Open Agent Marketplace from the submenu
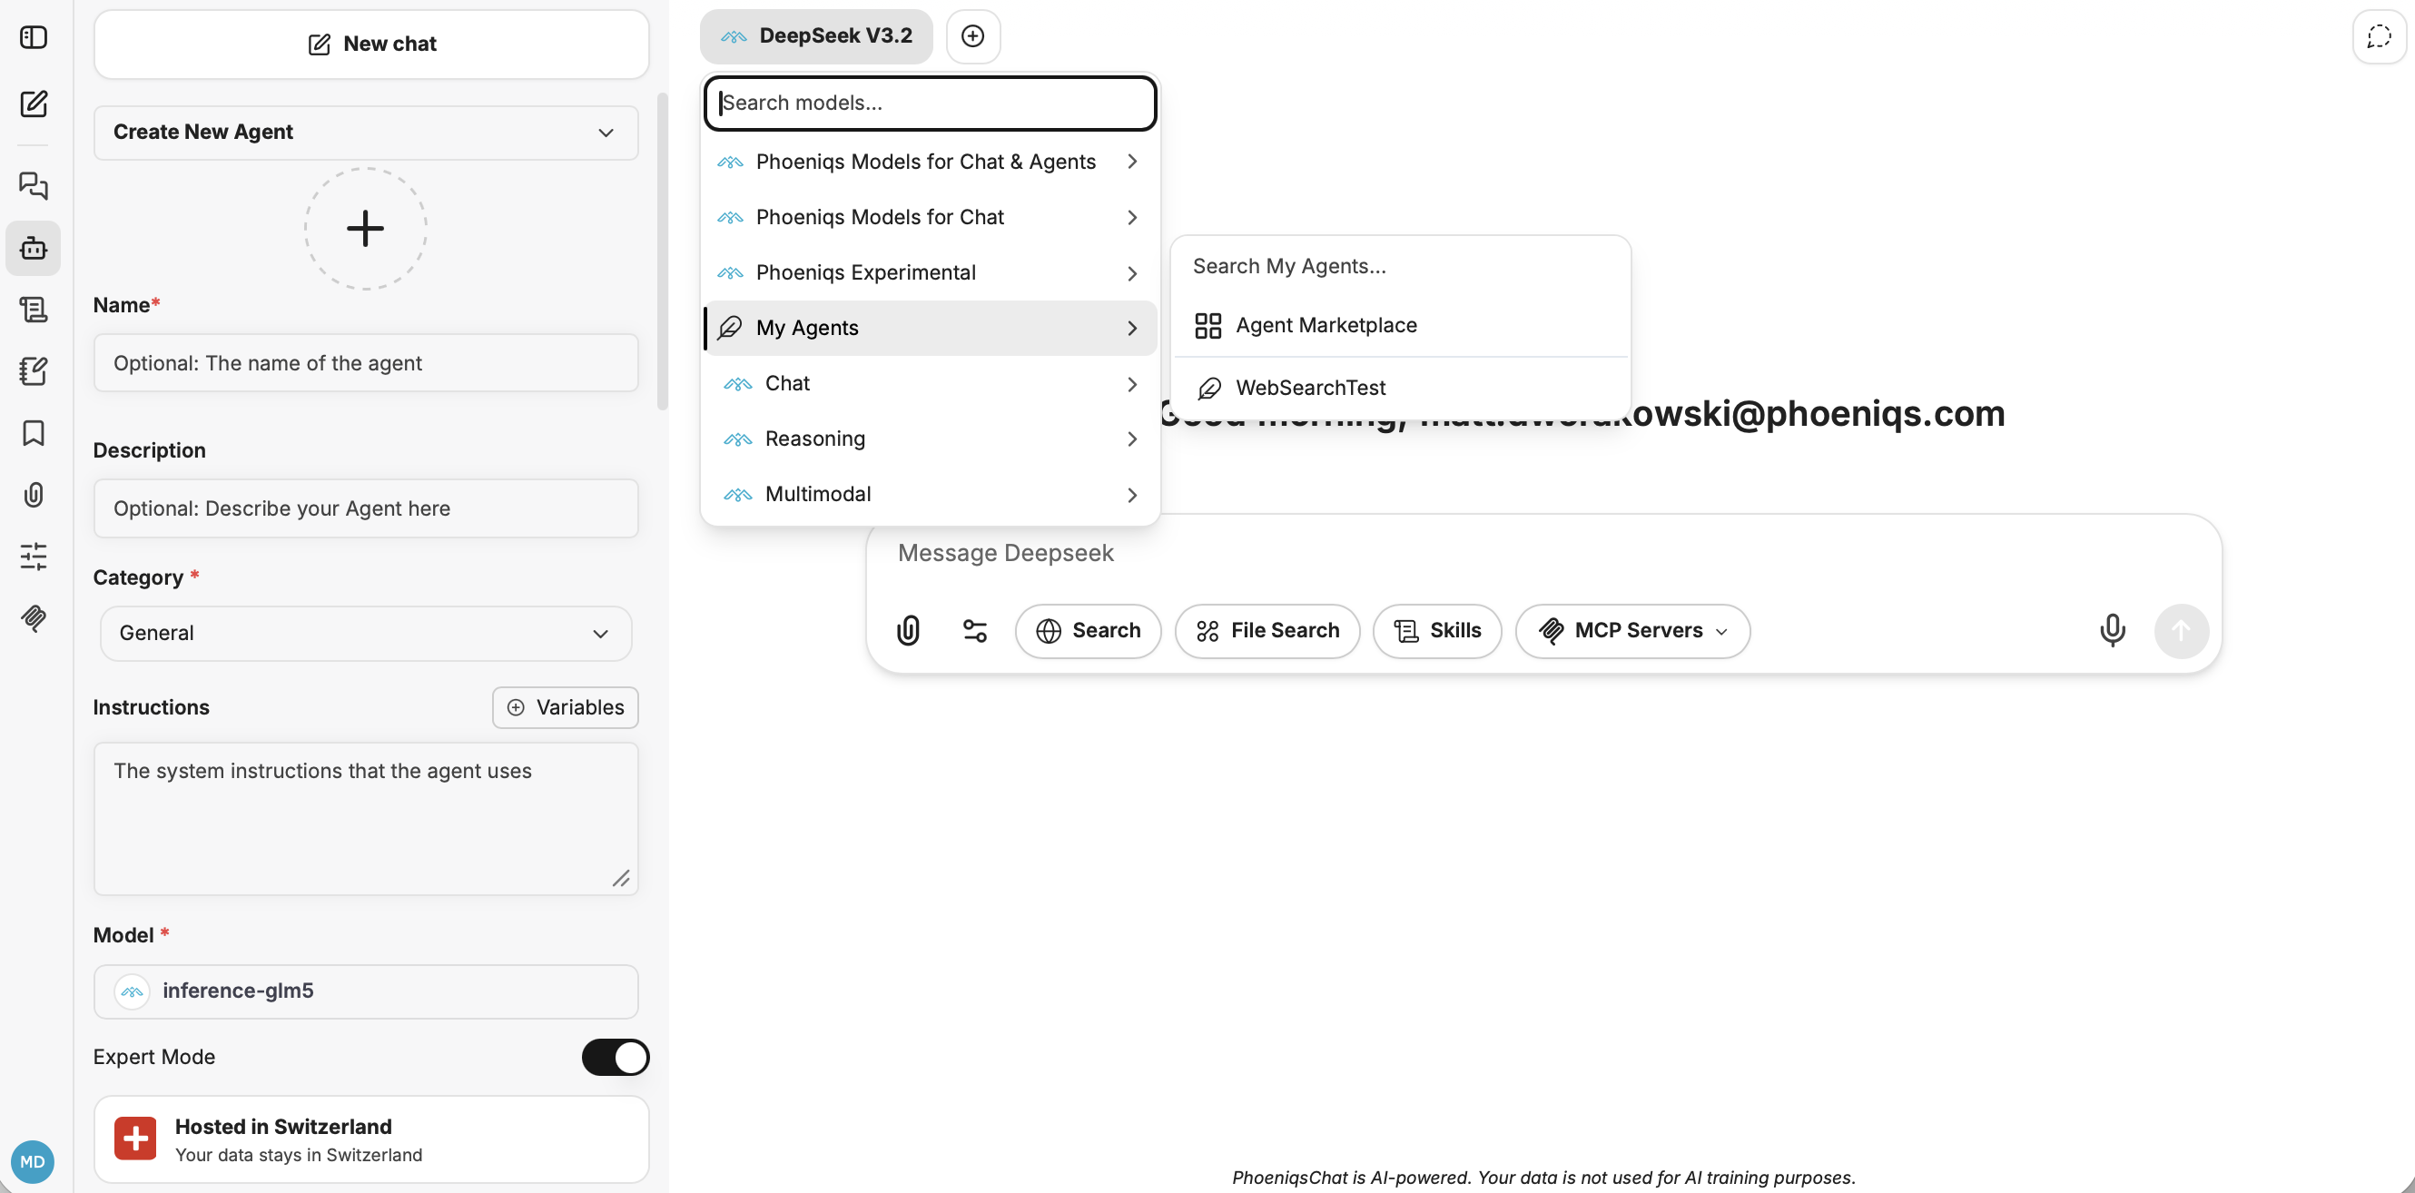 click(1401, 325)
